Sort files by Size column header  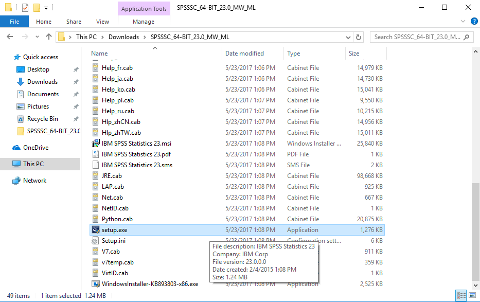354,53
